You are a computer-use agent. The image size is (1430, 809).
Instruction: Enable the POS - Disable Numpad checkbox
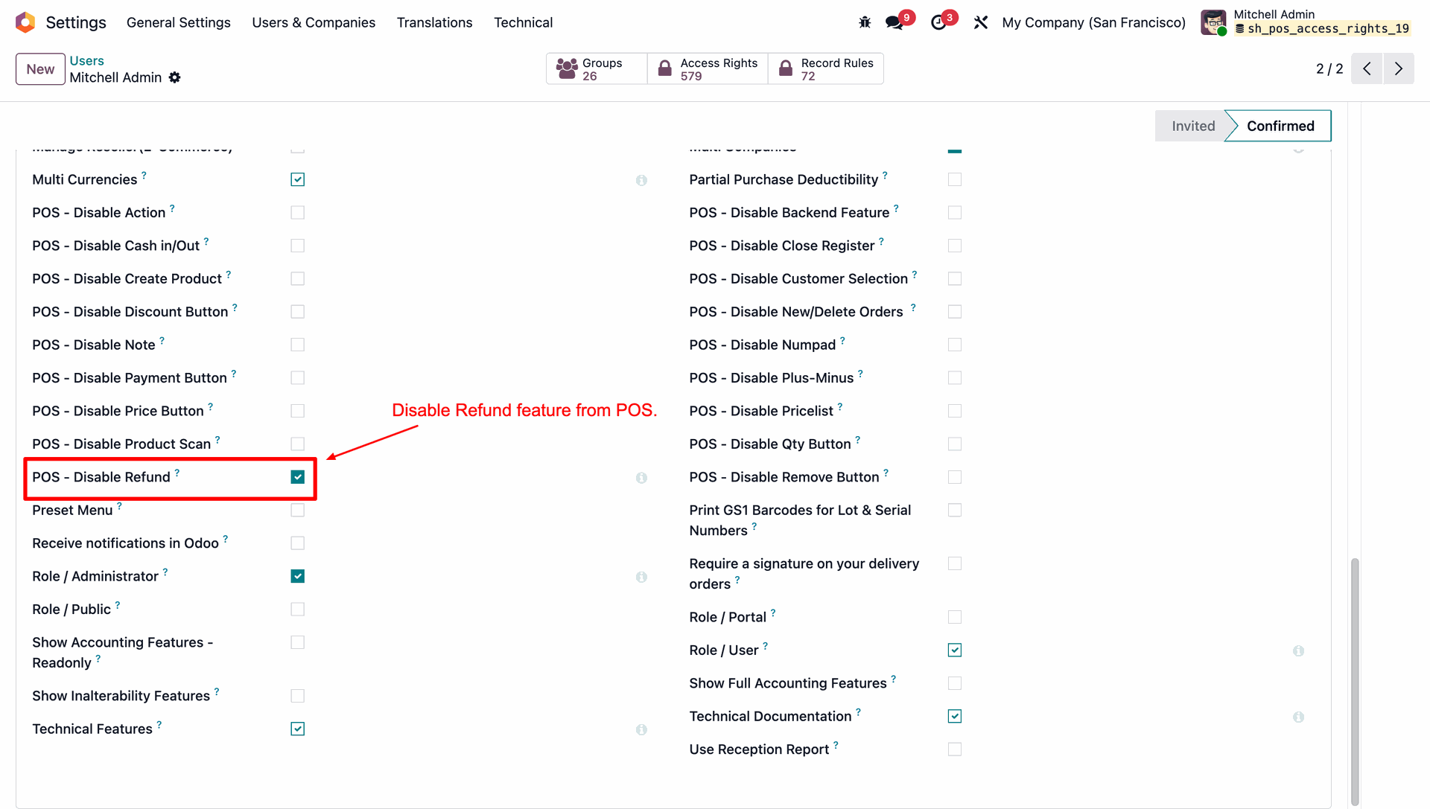point(955,345)
